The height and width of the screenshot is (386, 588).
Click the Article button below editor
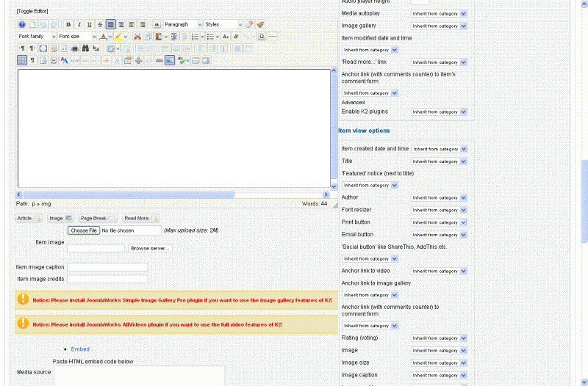(29, 218)
